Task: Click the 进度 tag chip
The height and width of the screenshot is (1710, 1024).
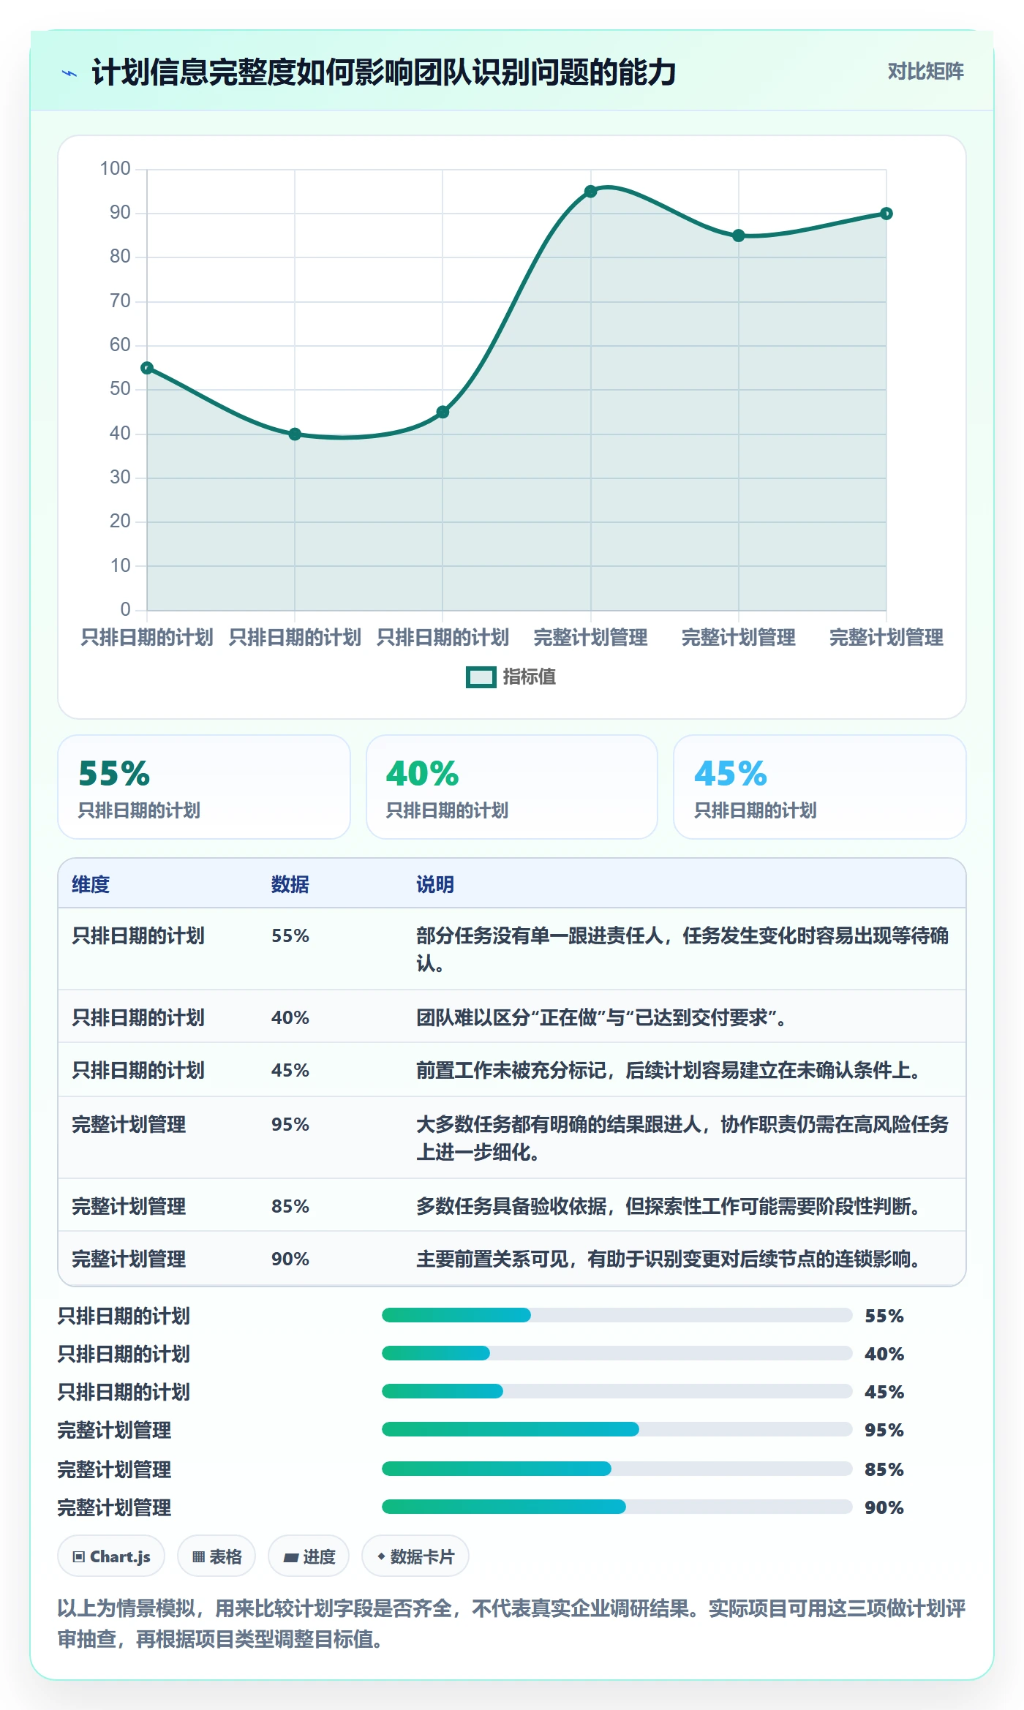Action: coord(309,1556)
